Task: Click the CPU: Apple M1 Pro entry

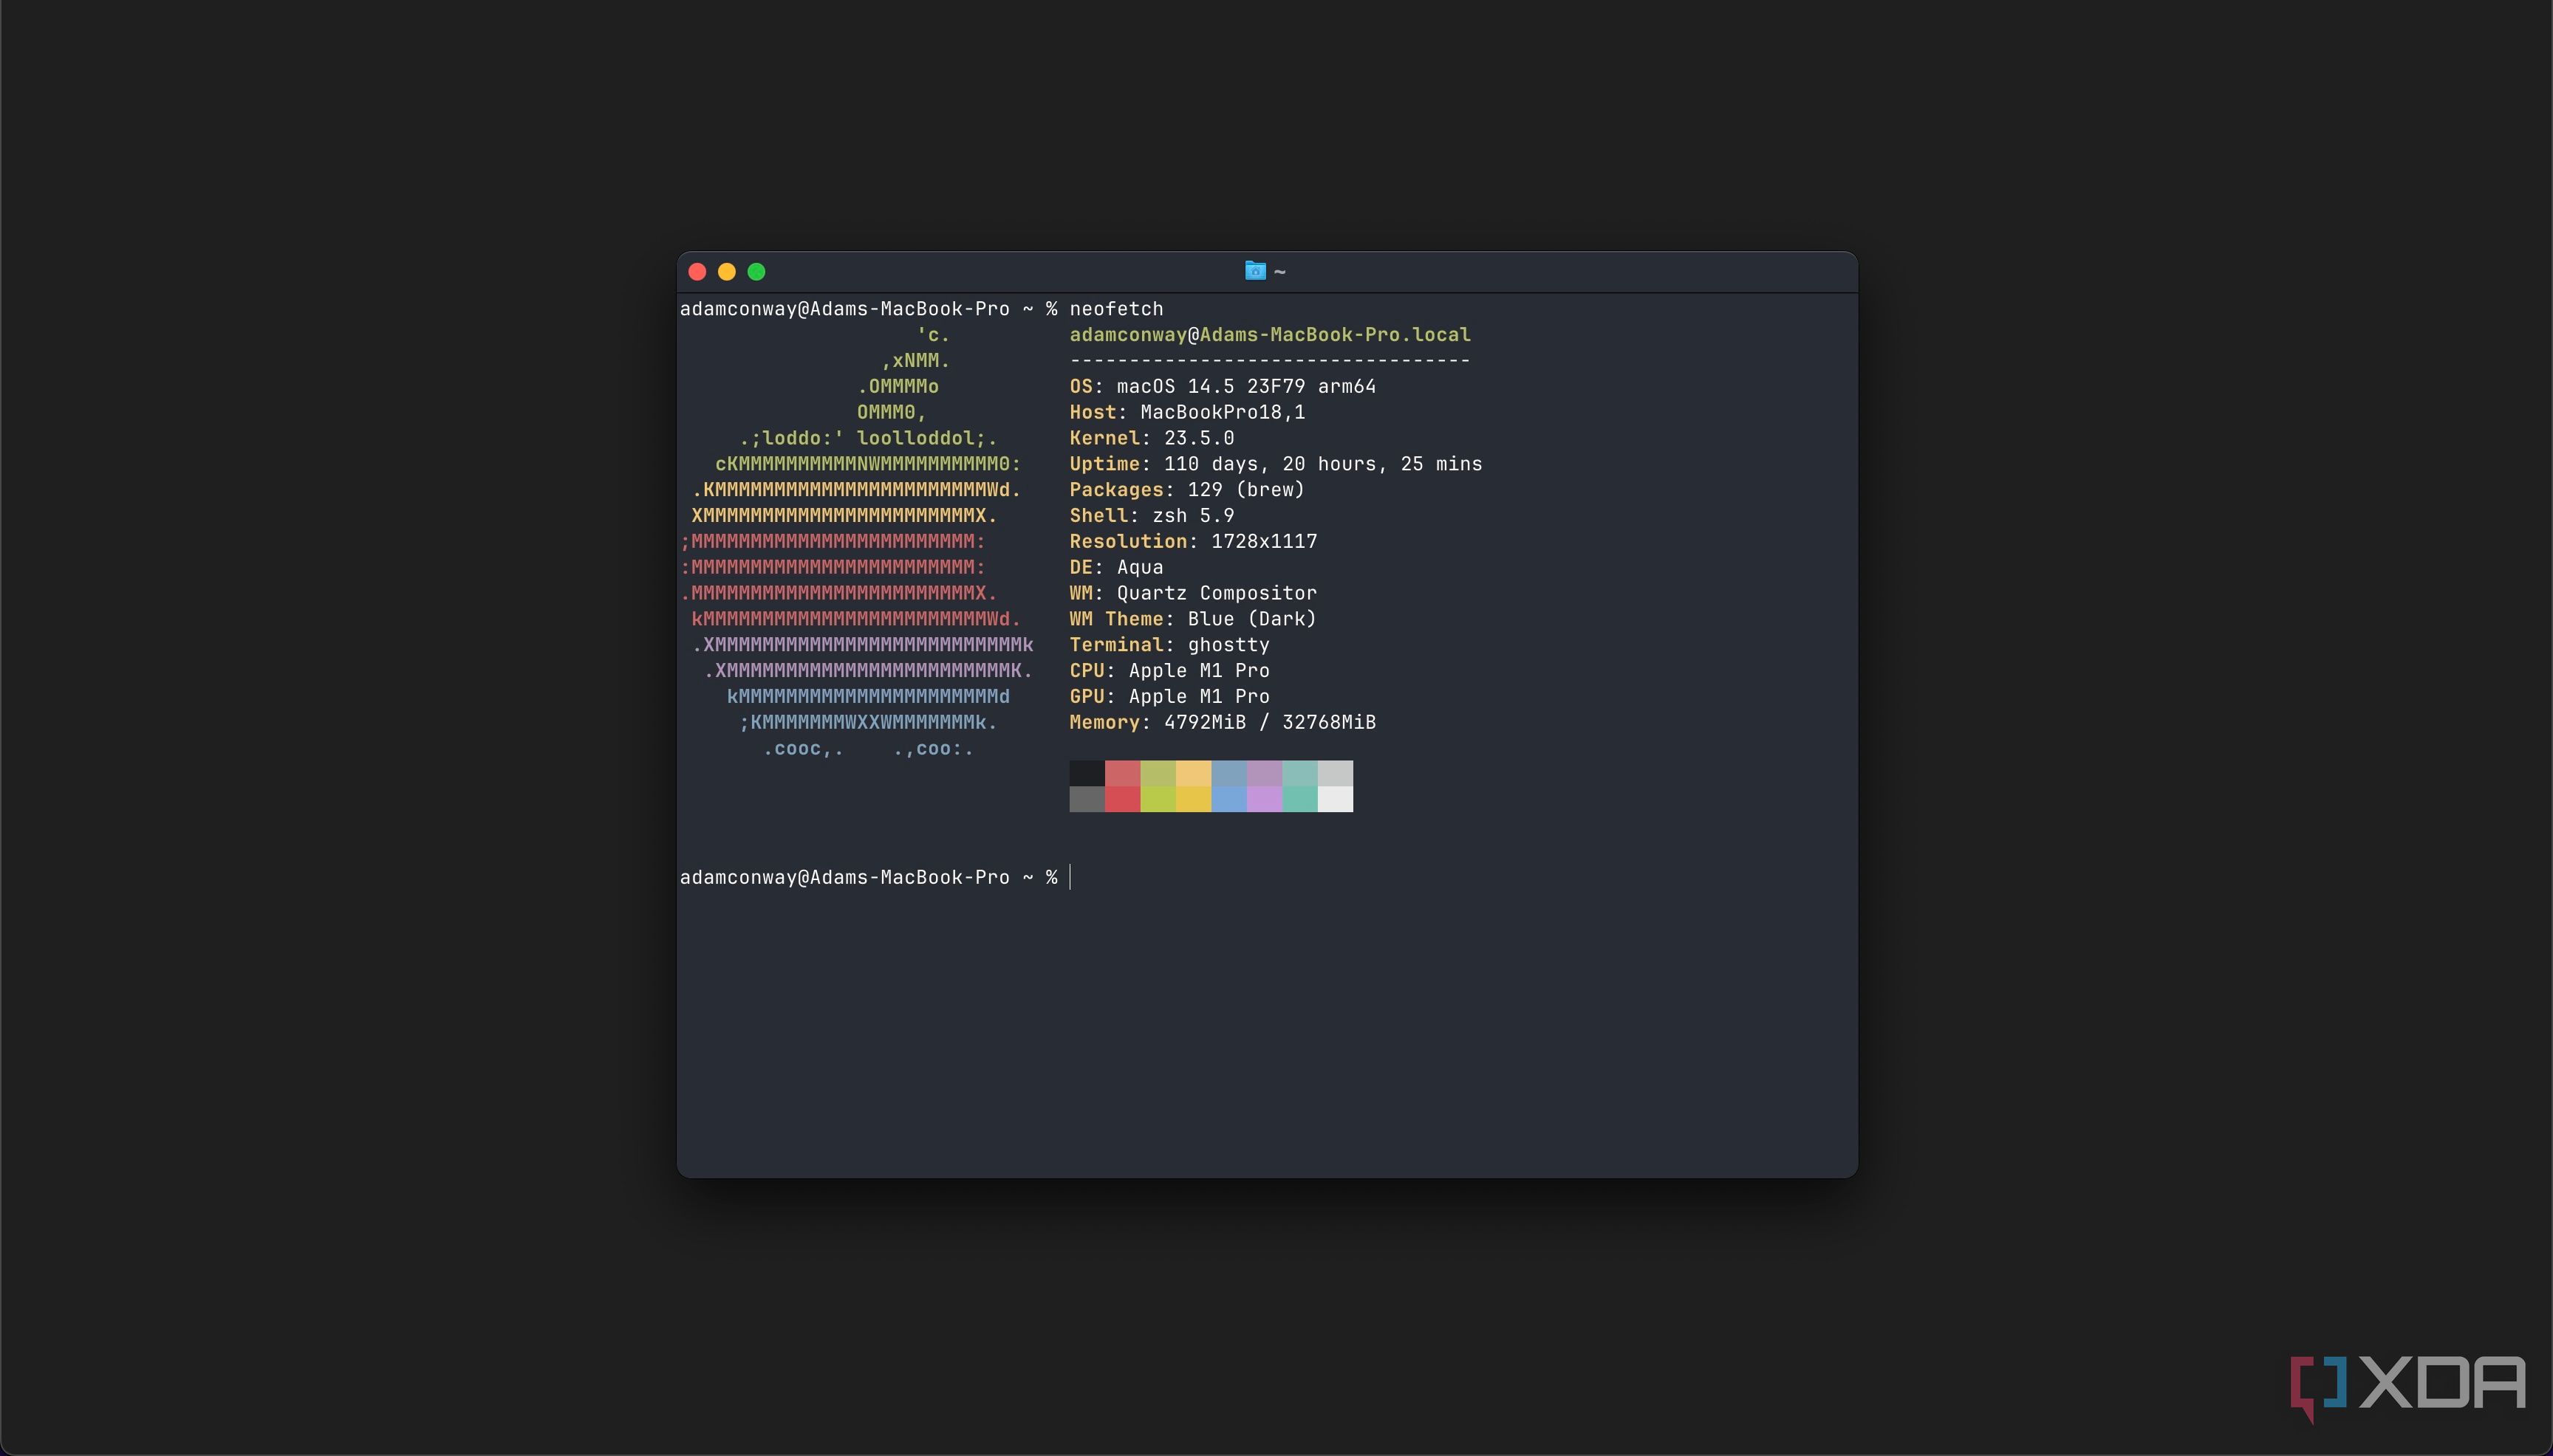Action: (1169, 671)
